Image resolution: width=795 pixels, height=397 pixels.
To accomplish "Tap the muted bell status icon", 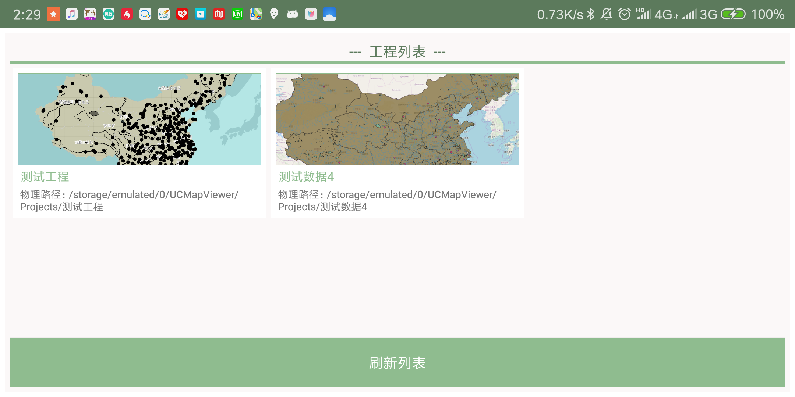I will (606, 14).
